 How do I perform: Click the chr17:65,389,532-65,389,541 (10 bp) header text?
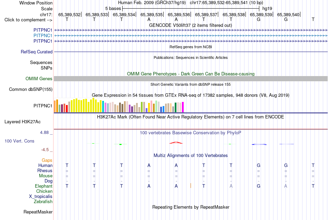226,3
